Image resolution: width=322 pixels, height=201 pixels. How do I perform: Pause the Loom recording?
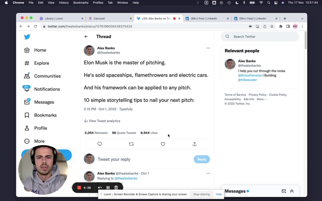point(108,188)
